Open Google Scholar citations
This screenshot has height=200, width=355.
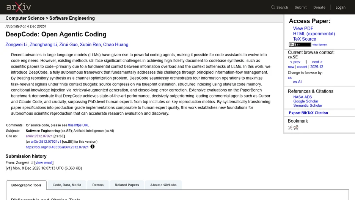tap(306, 101)
